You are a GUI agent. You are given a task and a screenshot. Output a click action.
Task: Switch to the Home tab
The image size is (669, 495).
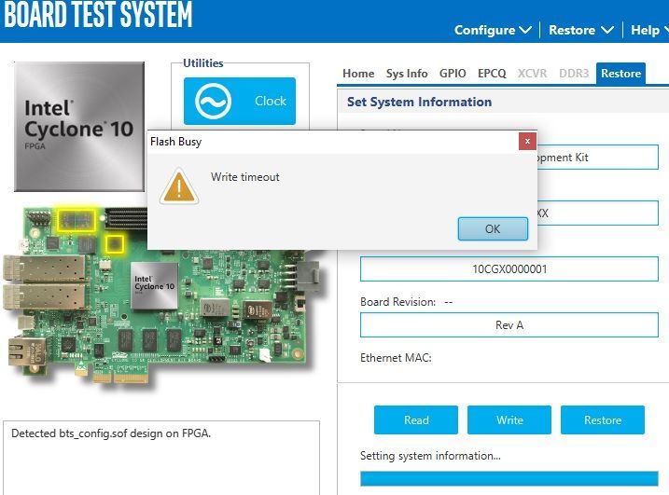(x=358, y=74)
